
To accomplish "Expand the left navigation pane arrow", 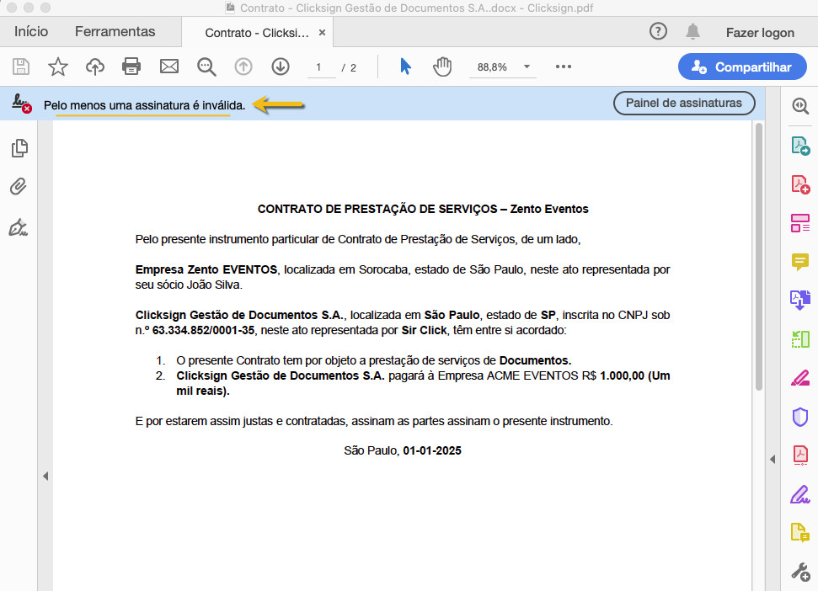I will coord(45,476).
